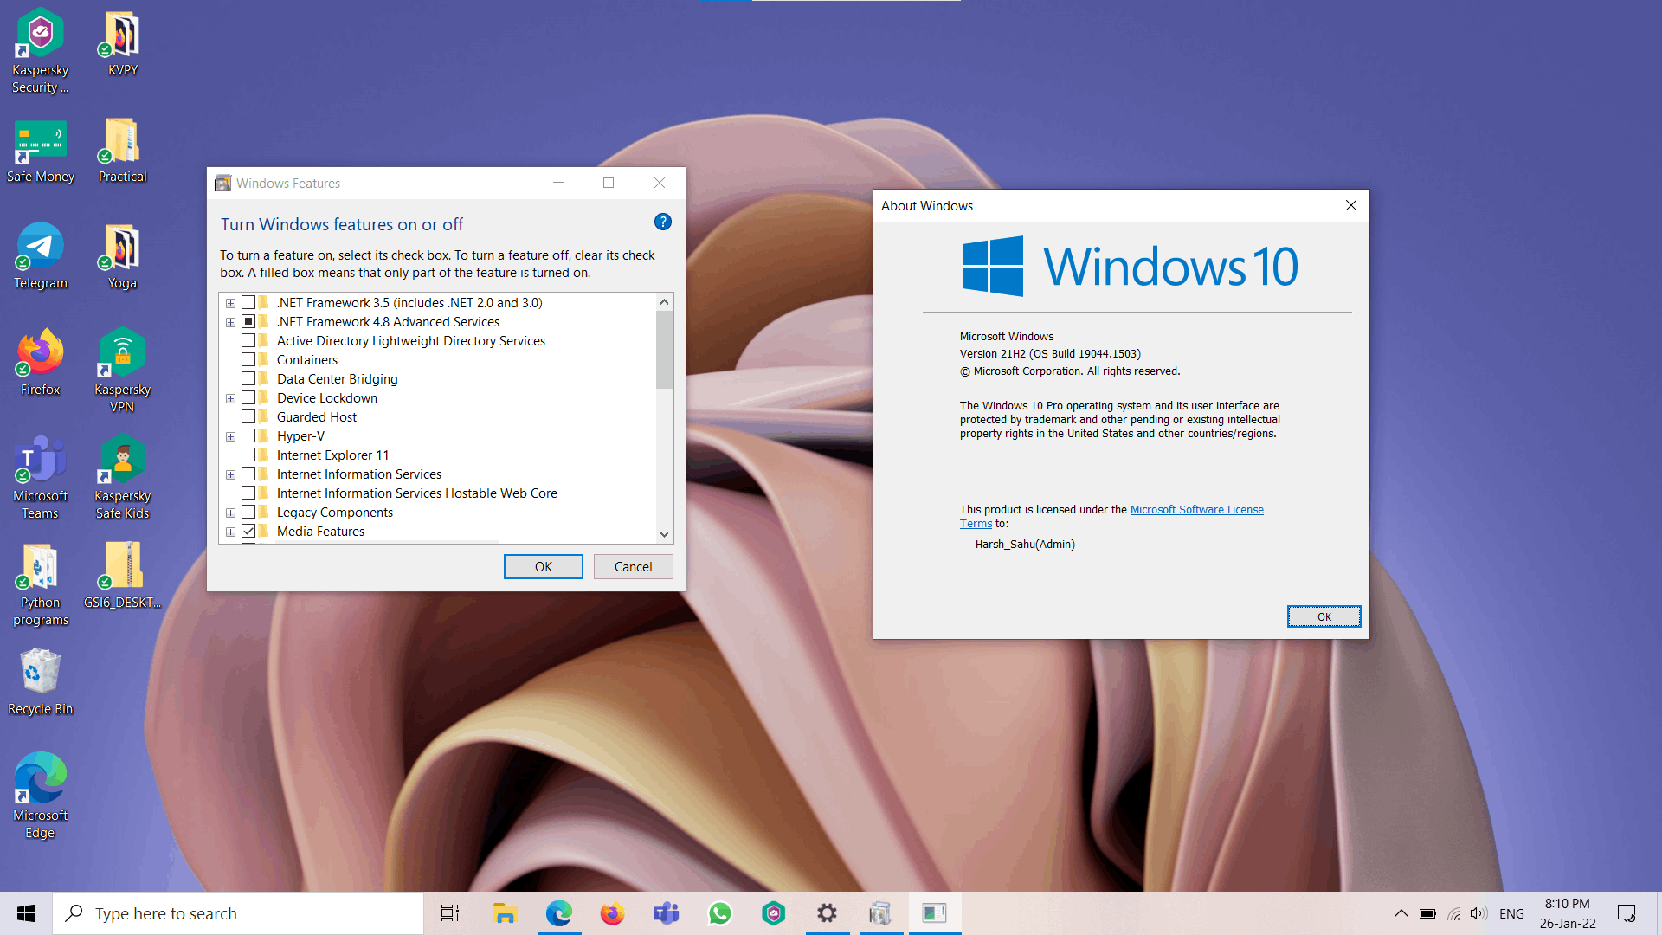The image size is (1662, 935).
Task: Expand the Hyper-V tree node
Action: (x=230, y=436)
